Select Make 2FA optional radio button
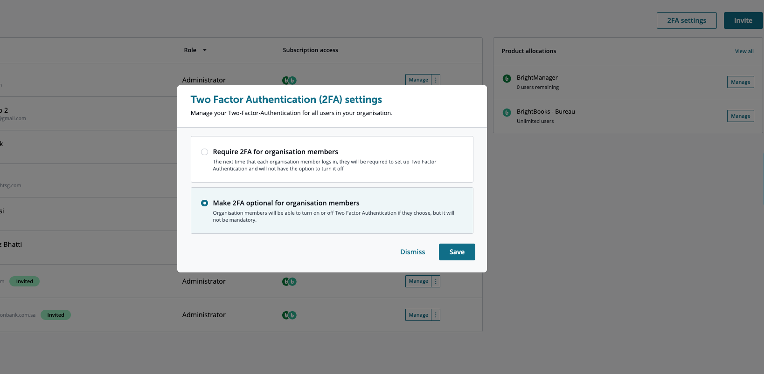 (x=204, y=203)
